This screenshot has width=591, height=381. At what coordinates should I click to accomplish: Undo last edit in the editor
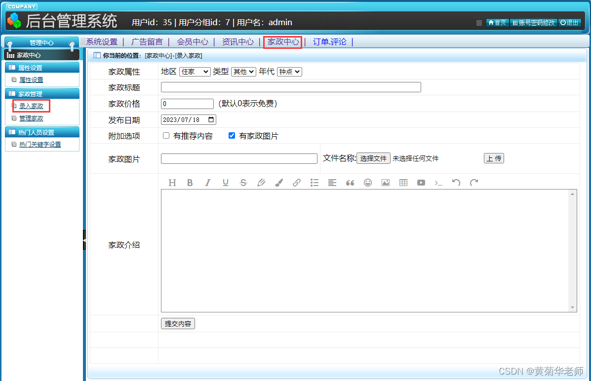click(456, 183)
